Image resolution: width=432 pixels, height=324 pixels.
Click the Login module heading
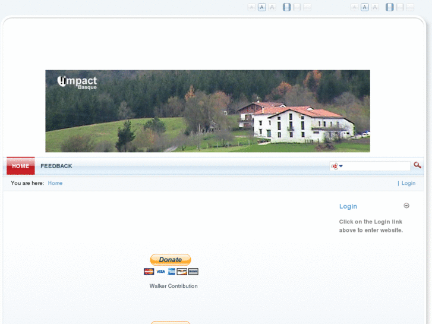coord(348,206)
